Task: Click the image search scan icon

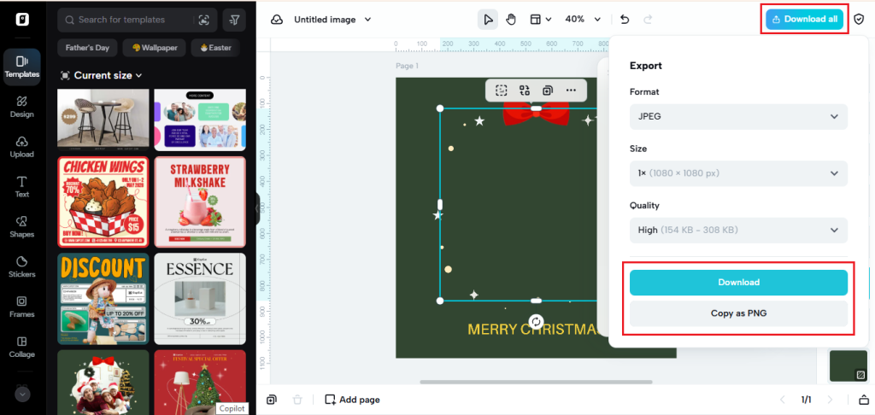Action: click(x=203, y=19)
